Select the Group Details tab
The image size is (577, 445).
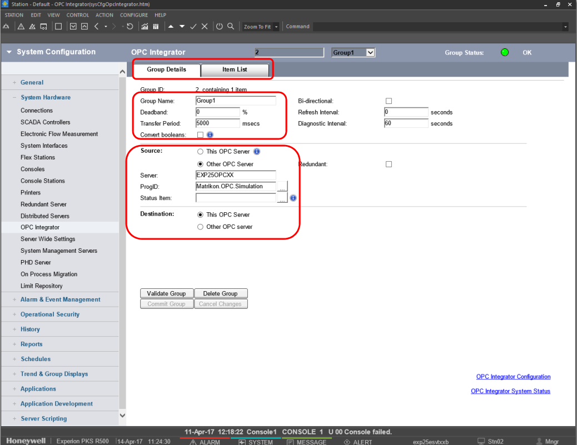pos(167,69)
